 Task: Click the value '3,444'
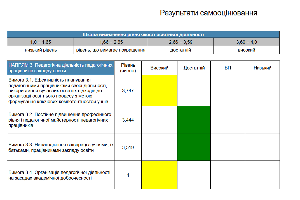128,120
